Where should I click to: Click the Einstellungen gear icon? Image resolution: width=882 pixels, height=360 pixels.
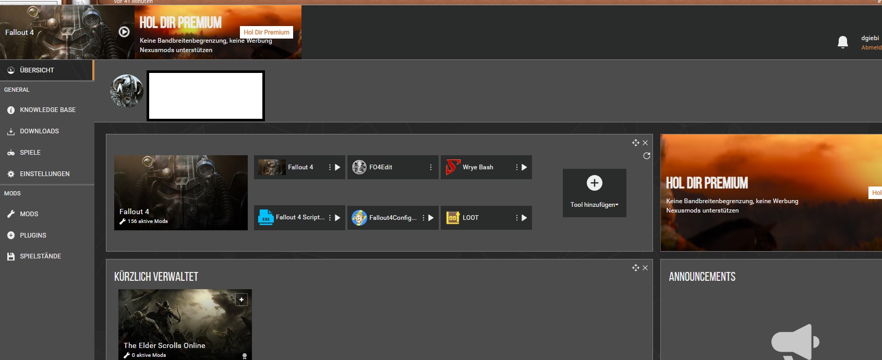coord(11,174)
